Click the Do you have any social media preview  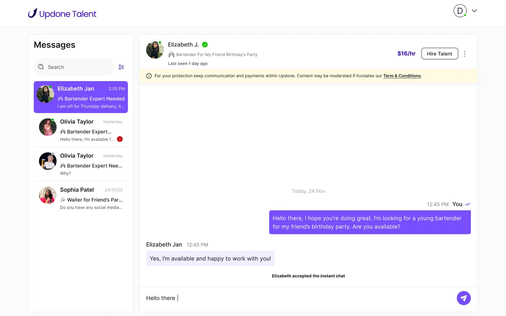[91, 208]
